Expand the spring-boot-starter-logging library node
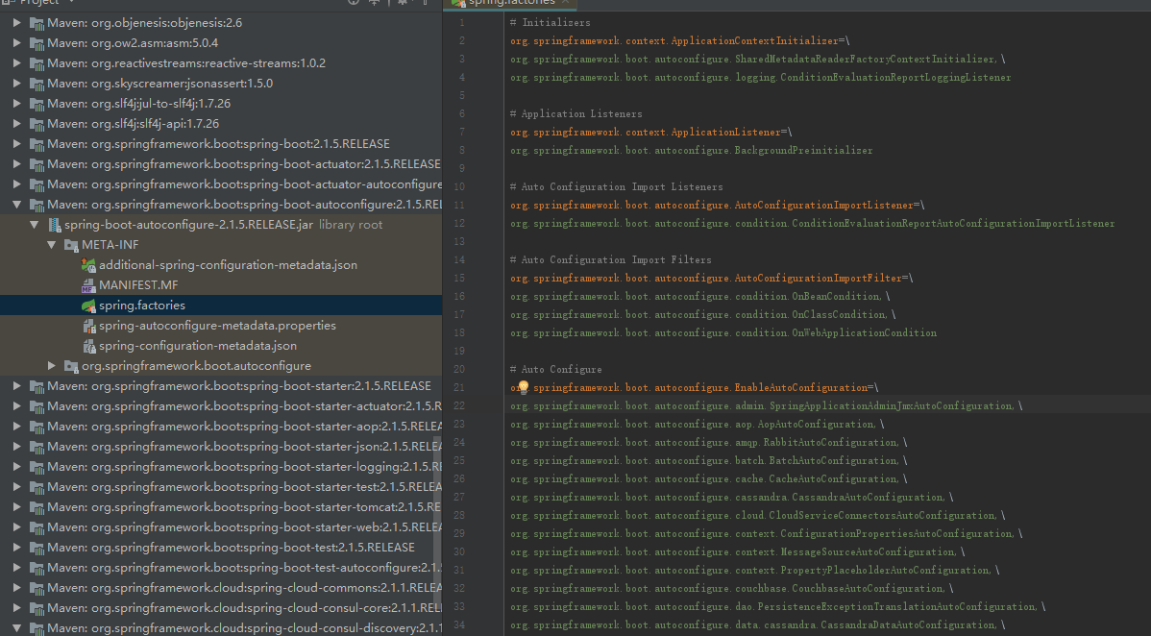This screenshot has width=1151, height=636. click(16, 466)
